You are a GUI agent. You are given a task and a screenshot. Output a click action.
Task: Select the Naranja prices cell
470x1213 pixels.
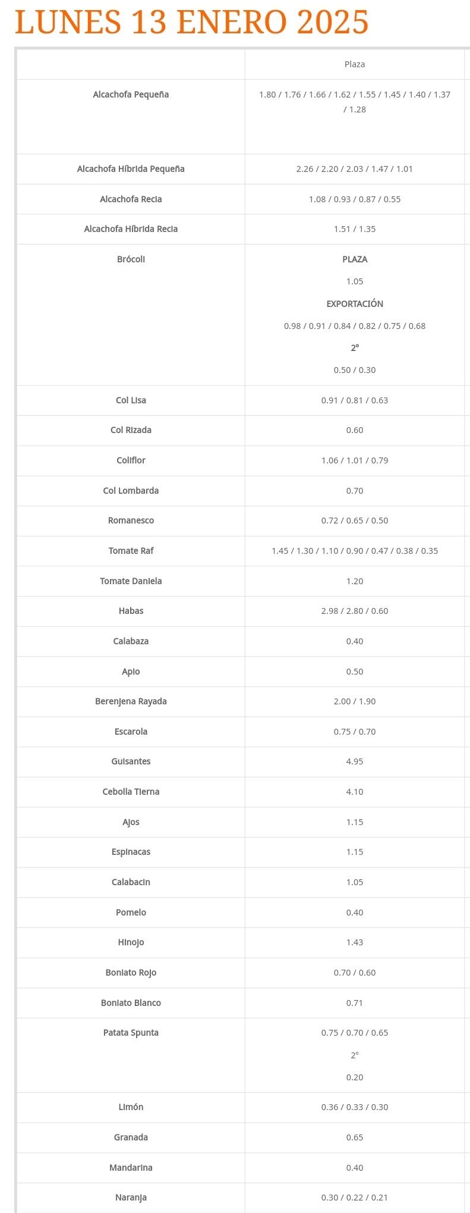coord(355,1198)
